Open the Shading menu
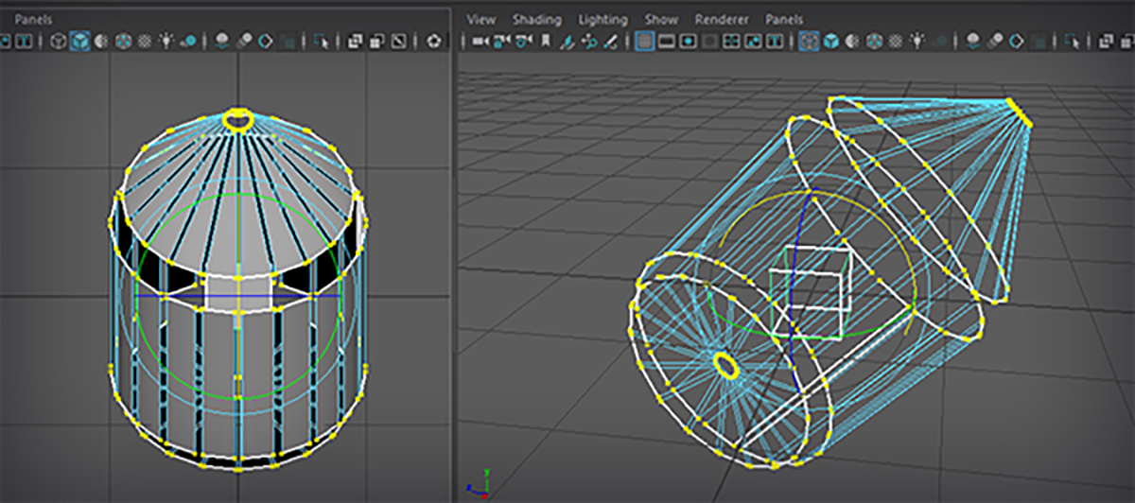The image size is (1135, 503). coord(536,19)
